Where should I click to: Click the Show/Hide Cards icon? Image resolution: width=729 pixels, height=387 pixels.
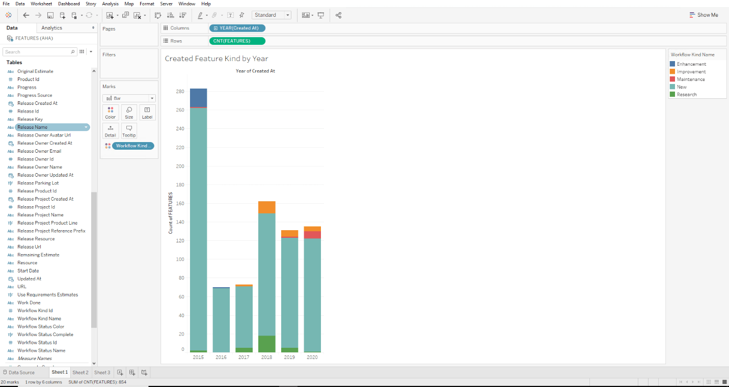(x=305, y=15)
